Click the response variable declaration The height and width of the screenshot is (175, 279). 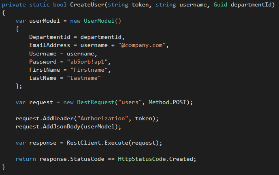[x=43, y=143]
